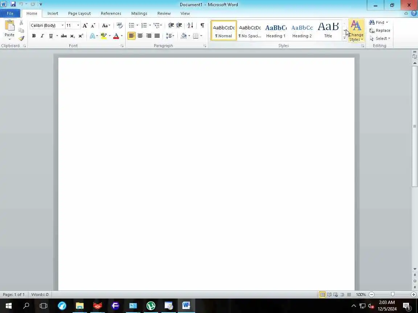
Task: Click the Cut scissors icon
Action: click(21, 23)
